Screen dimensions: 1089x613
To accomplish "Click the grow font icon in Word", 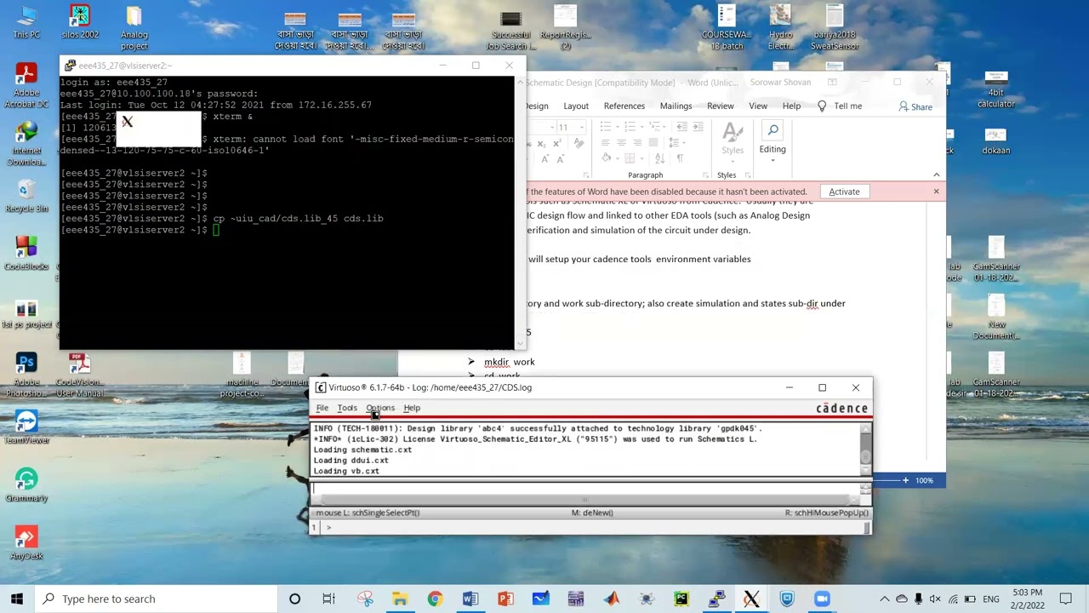I will click(545, 159).
